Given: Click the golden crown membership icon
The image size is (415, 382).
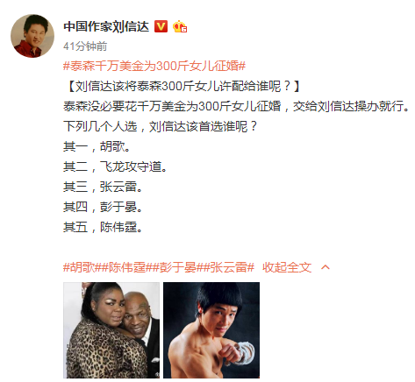Looking at the screenshot, I should 180,26.
